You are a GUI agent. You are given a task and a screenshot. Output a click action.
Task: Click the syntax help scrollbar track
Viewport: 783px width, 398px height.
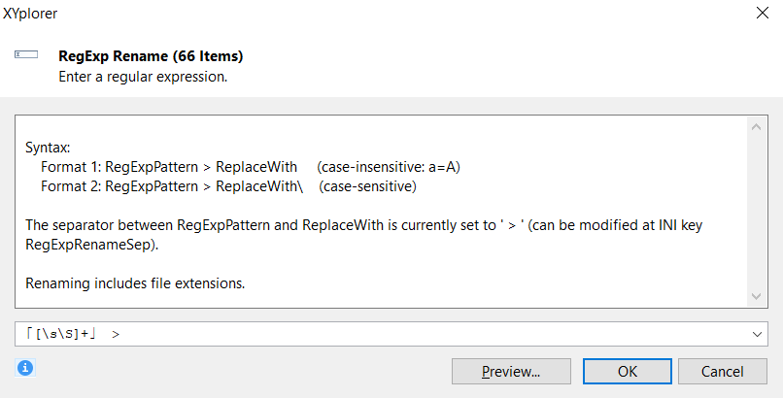click(x=756, y=211)
